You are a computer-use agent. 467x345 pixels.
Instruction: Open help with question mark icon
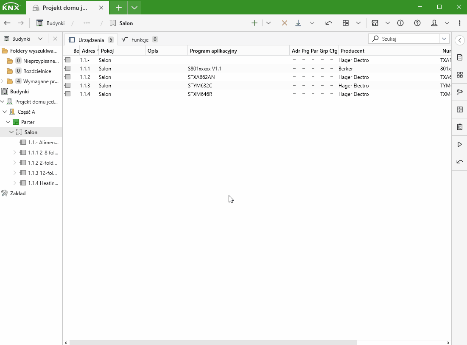417,23
